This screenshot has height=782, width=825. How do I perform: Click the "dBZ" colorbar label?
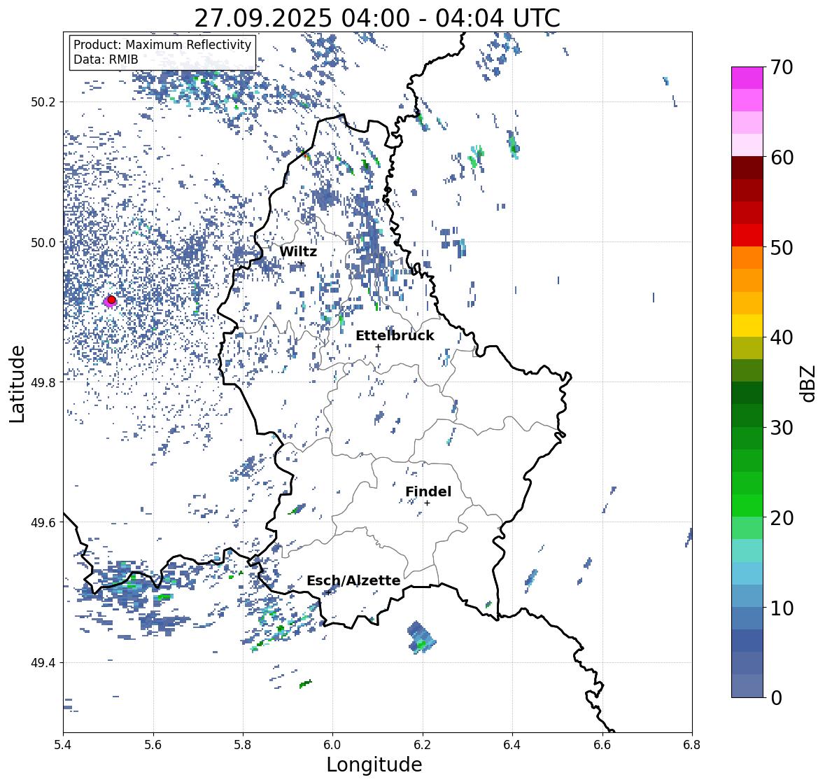pyautogui.click(x=809, y=383)
